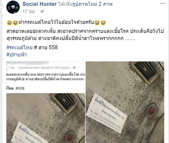Viewport: 169px width, 143px height.
Task: Click the 'ได้เพิ่มรูปภาพใหม่ 2 ภาพ' text
Action: tap(86, 4)
